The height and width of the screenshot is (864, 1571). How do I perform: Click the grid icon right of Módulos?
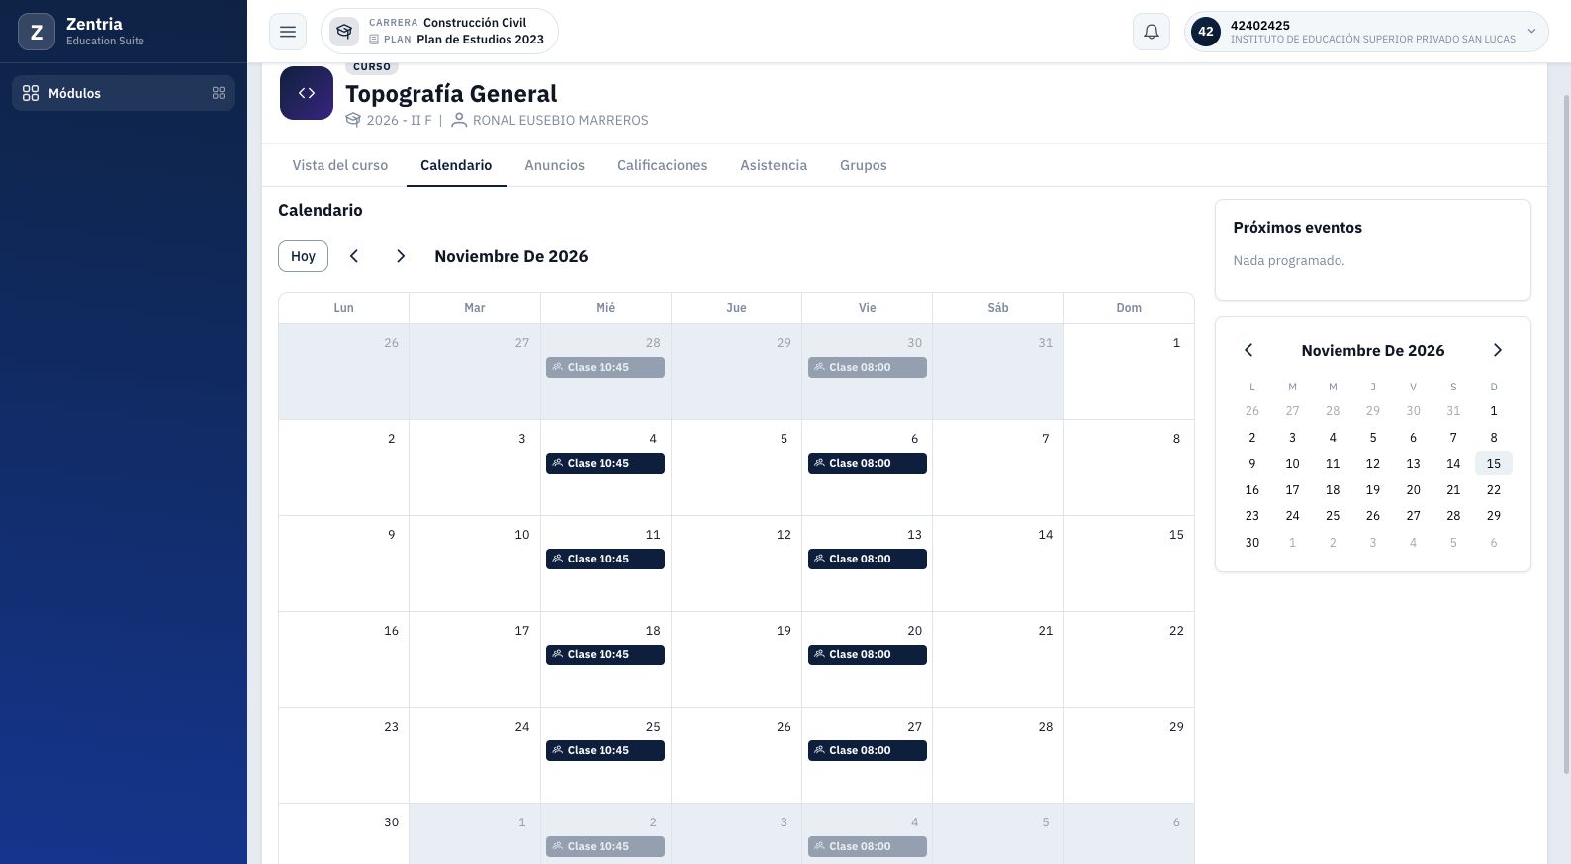[219, 93]
